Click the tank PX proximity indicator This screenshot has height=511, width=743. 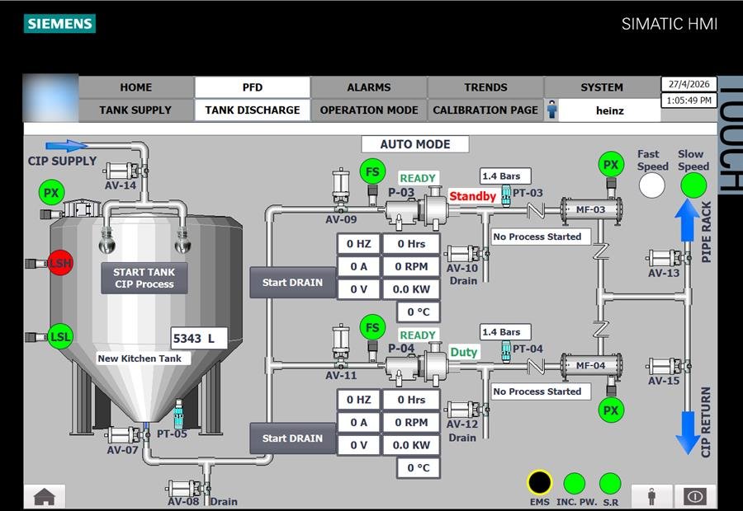click(x=51, y=193)
